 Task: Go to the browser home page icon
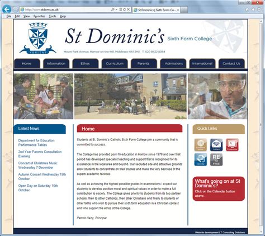tap(247, 10)
